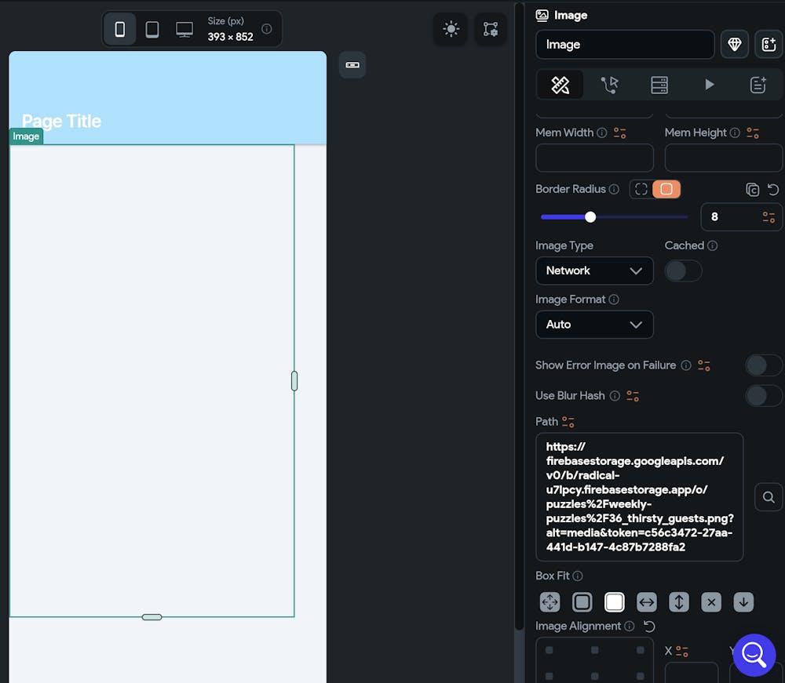Grab the image bottom-edge resize handle

[x=152, y=617]
